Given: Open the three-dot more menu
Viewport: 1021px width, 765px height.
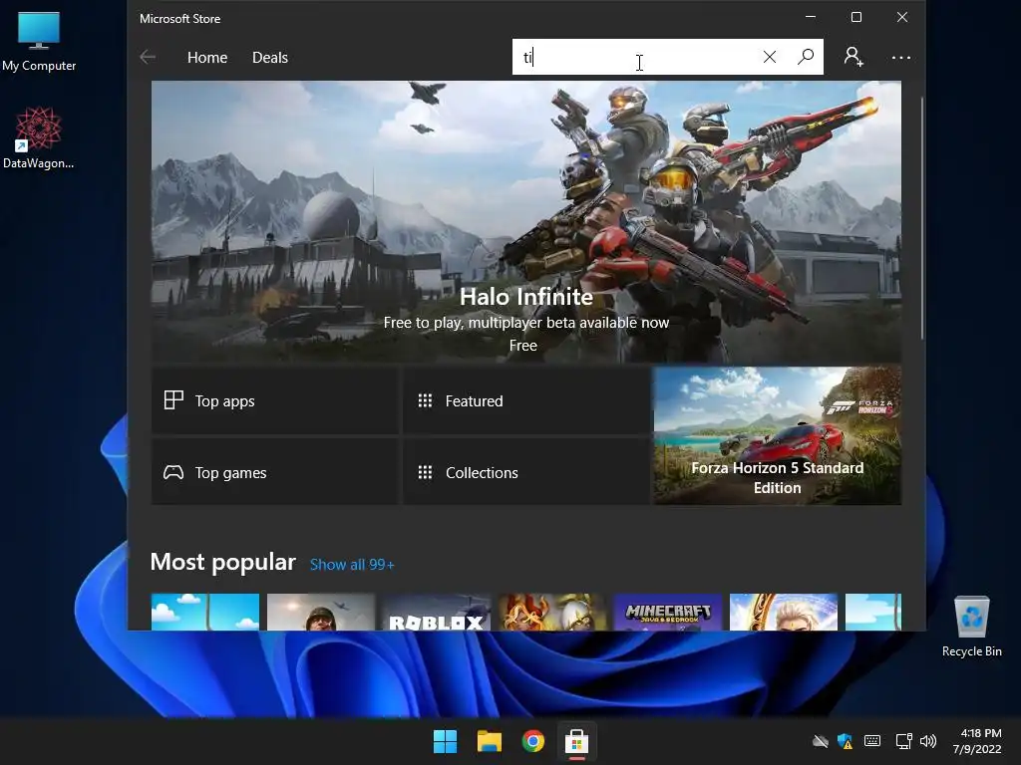Looking at the screenshot, I should pos(901,57).
